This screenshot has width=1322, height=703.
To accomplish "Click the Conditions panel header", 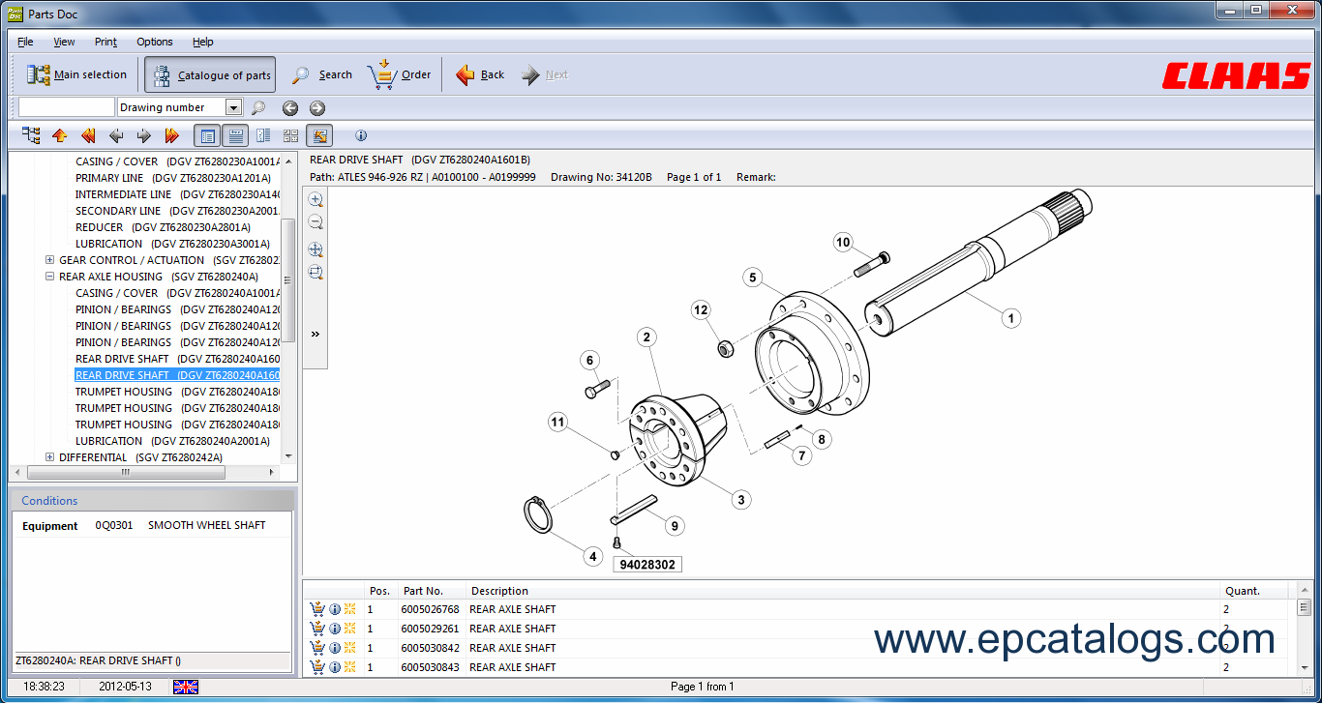I will coord(152,500).
